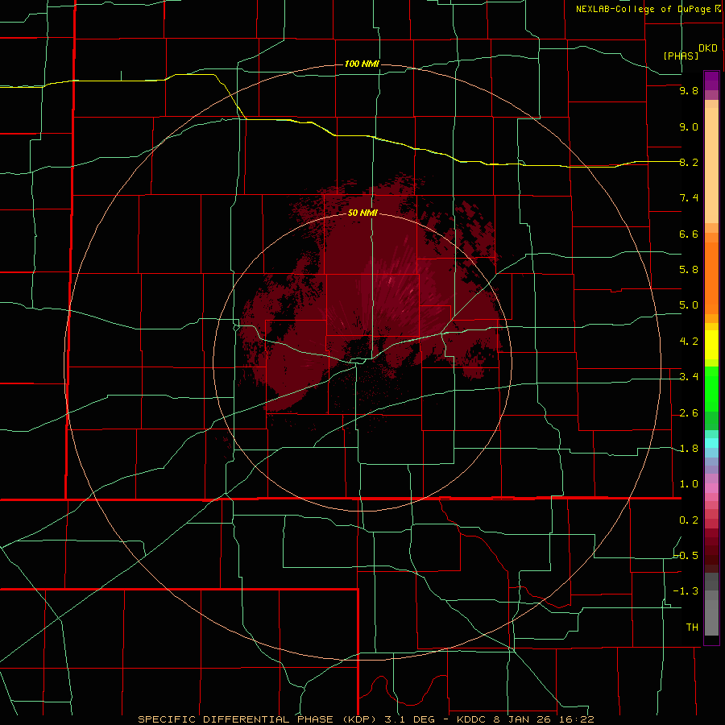
Task: Select the 50 NMI range ring label
Action: pyautogui.click(x=363, y=213)
